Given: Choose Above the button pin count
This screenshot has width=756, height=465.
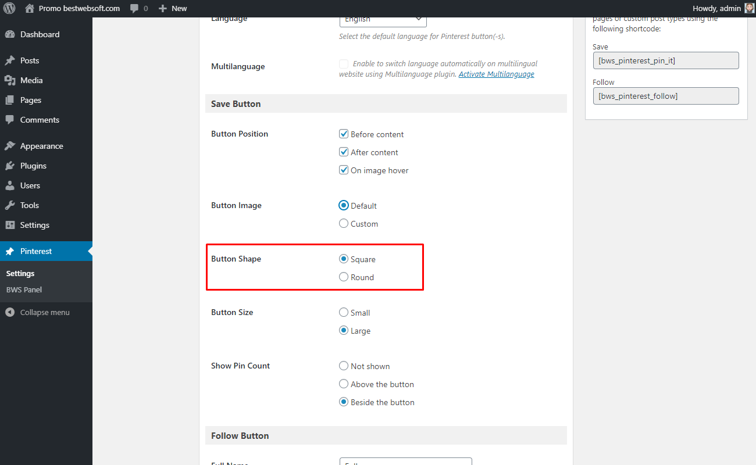Looking at the screenshot, I should (x=344, y=384).
